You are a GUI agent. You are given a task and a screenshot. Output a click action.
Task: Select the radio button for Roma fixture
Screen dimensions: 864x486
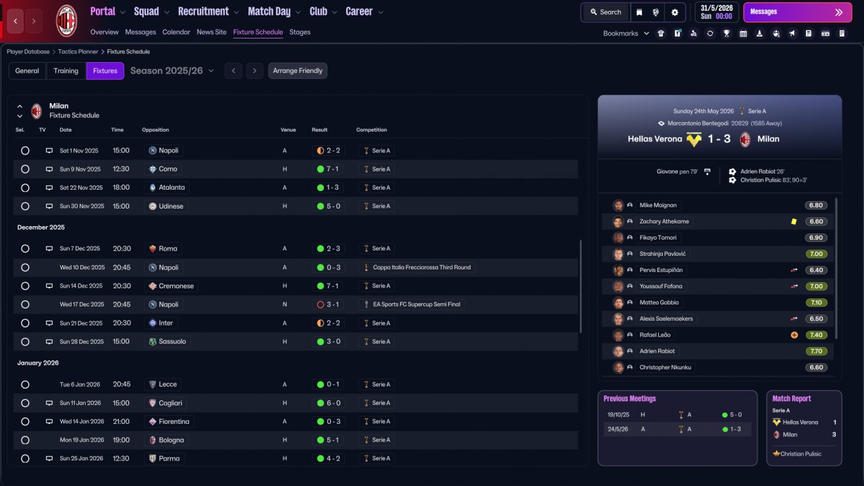tap(25, 248)
